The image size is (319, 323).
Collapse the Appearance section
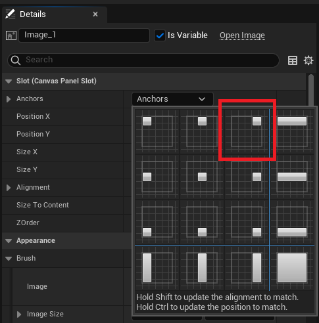9,241
